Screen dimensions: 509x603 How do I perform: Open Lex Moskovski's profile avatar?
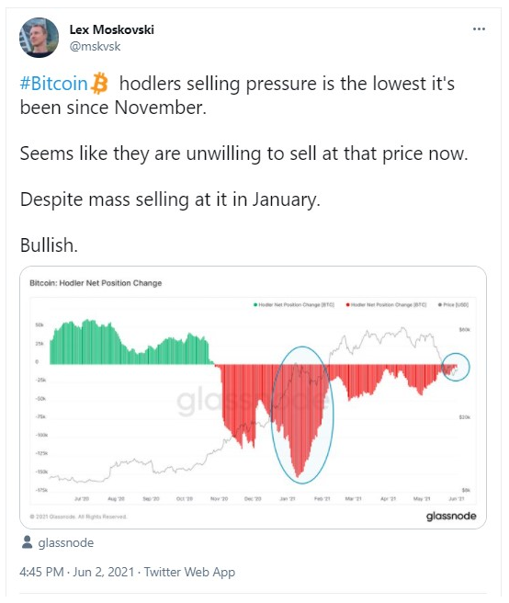(39, 38)
